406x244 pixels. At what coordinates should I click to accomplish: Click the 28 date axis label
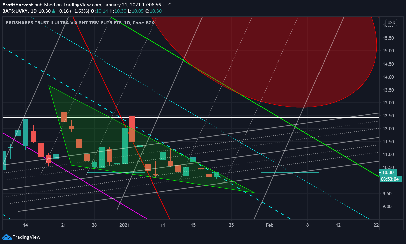point(94,225)
